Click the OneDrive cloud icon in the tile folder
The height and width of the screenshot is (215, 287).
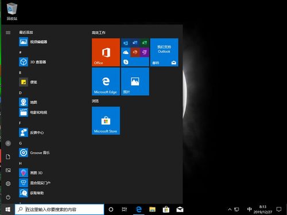pyautogui.click(x=126, y=52)
